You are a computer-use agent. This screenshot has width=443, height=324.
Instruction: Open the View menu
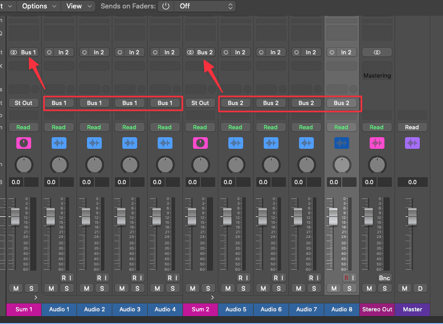point(78,6)
